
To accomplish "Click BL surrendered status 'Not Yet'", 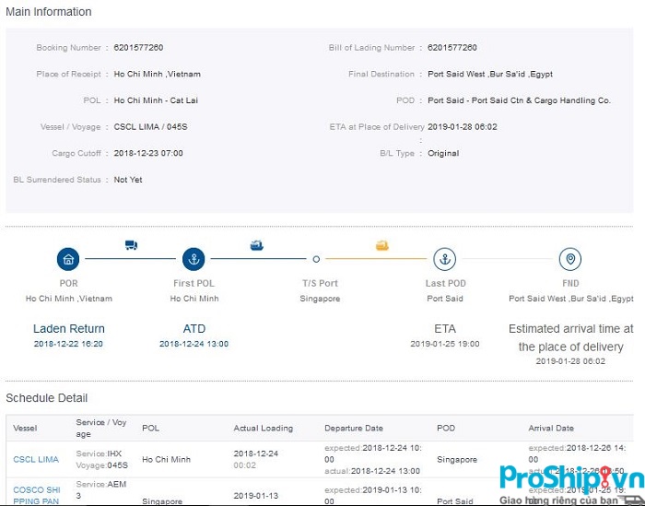I will [128, 180].
